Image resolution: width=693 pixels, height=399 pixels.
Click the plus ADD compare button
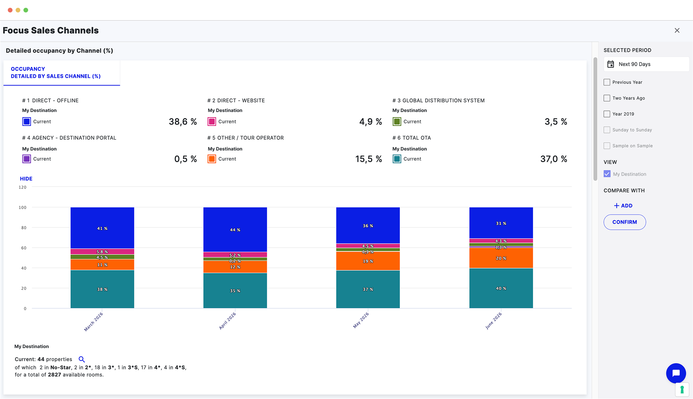click(623, 206)
